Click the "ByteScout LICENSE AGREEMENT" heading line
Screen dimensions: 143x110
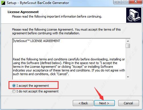pyautogui.click(x=36, y=41)
